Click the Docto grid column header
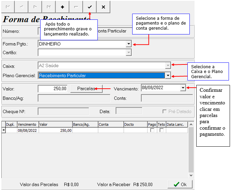The image size is (231, 190). (136, 125)
